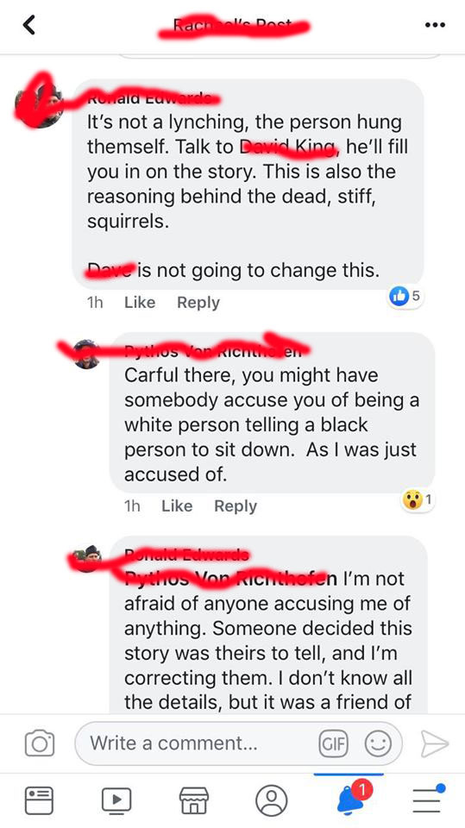Viewport: 465px width, 828px height.
Task: View the wow emoji reaction count
Action: pos(418,499)
